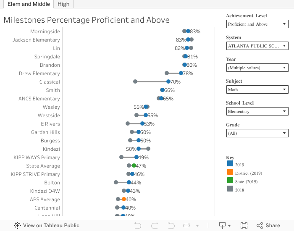Viewport: 294px width, 231px height.
Task: Click the revert icon in toolbar
Action: [x=171, y=226]
